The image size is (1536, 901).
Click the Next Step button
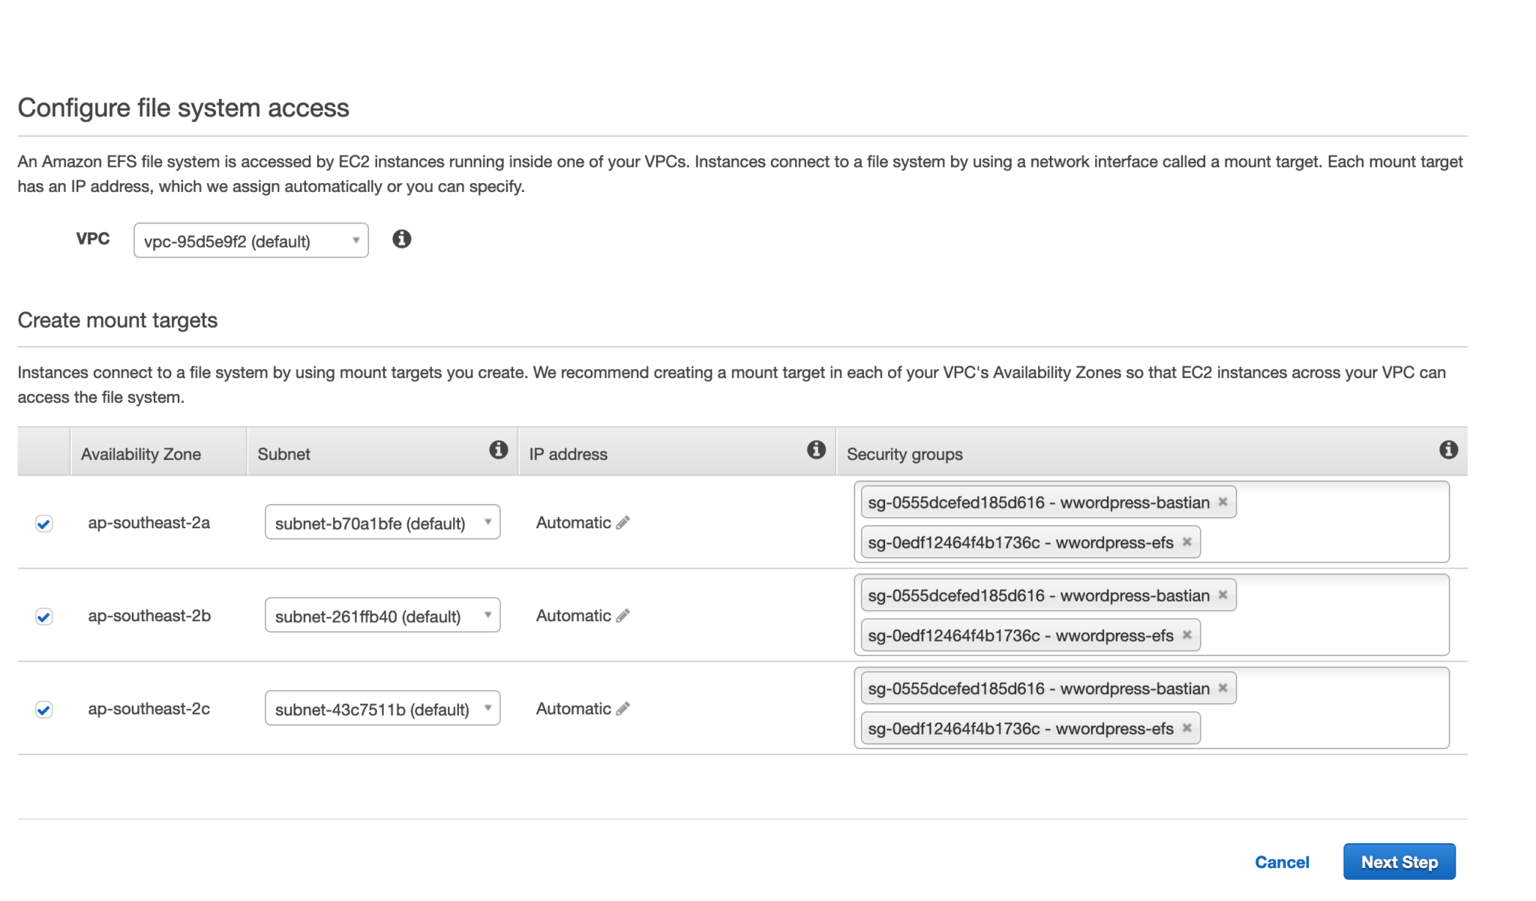point(1398,861)
